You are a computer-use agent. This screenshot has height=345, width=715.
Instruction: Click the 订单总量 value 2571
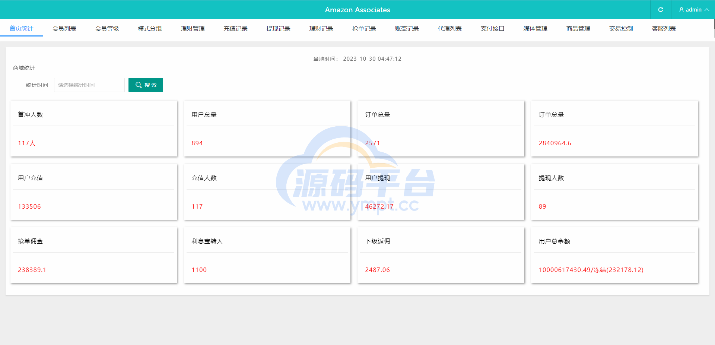click(372, 143)
